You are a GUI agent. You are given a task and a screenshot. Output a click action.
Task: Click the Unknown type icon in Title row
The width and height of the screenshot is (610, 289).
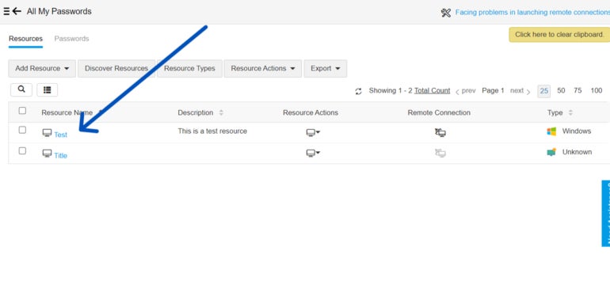pos(551,152)
